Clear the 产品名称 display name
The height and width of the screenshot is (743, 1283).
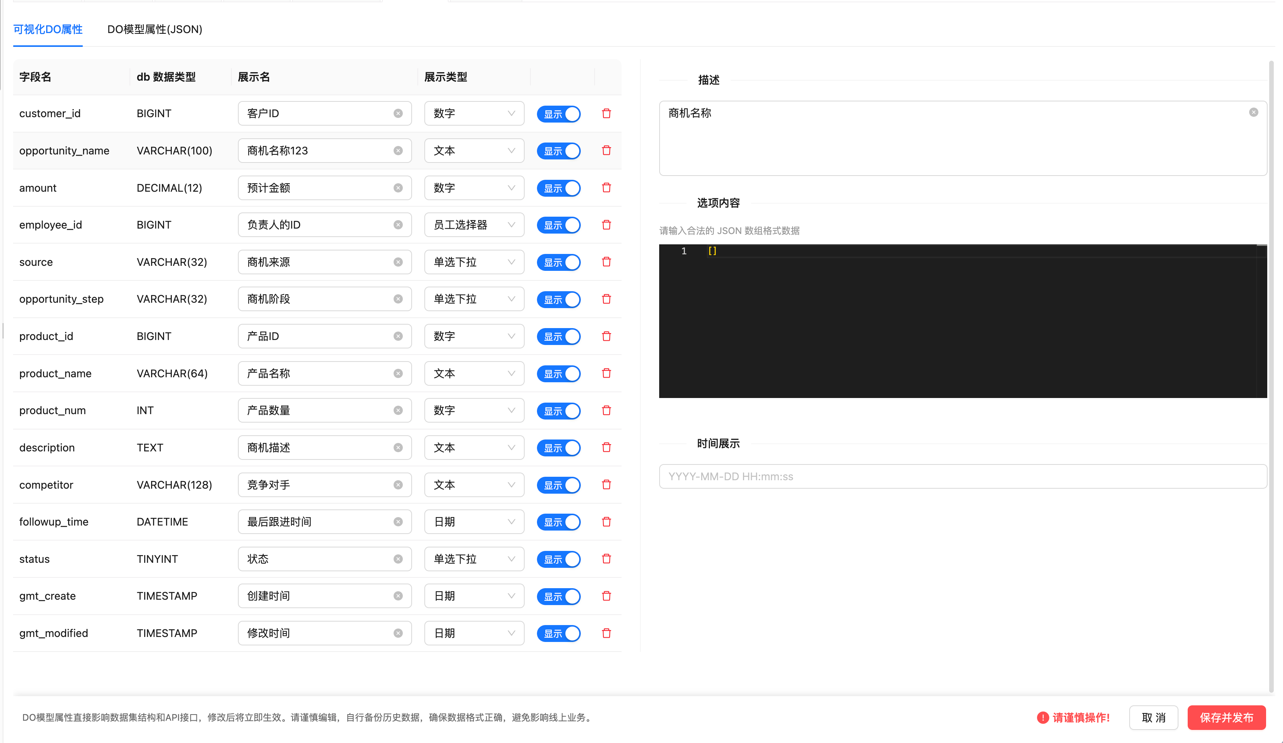coord(398,373)
